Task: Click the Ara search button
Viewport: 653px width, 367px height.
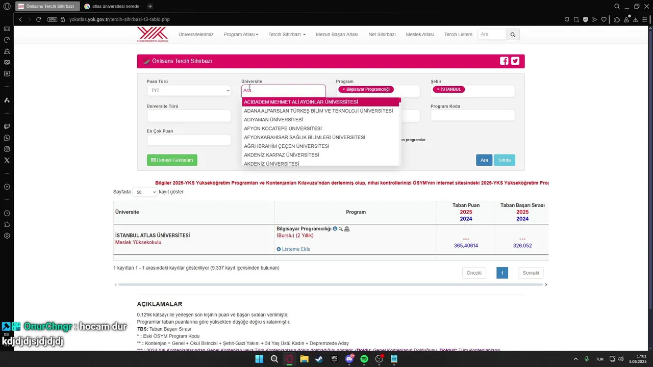Action: click(x=484, y=160)
